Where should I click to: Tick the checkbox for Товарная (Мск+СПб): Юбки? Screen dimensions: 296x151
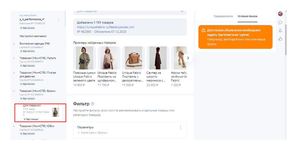(x=17, y=126)
